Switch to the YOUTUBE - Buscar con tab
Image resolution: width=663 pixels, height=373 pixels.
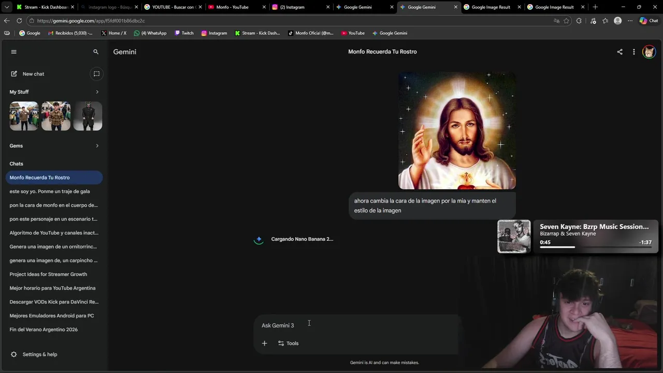[173, 7]
